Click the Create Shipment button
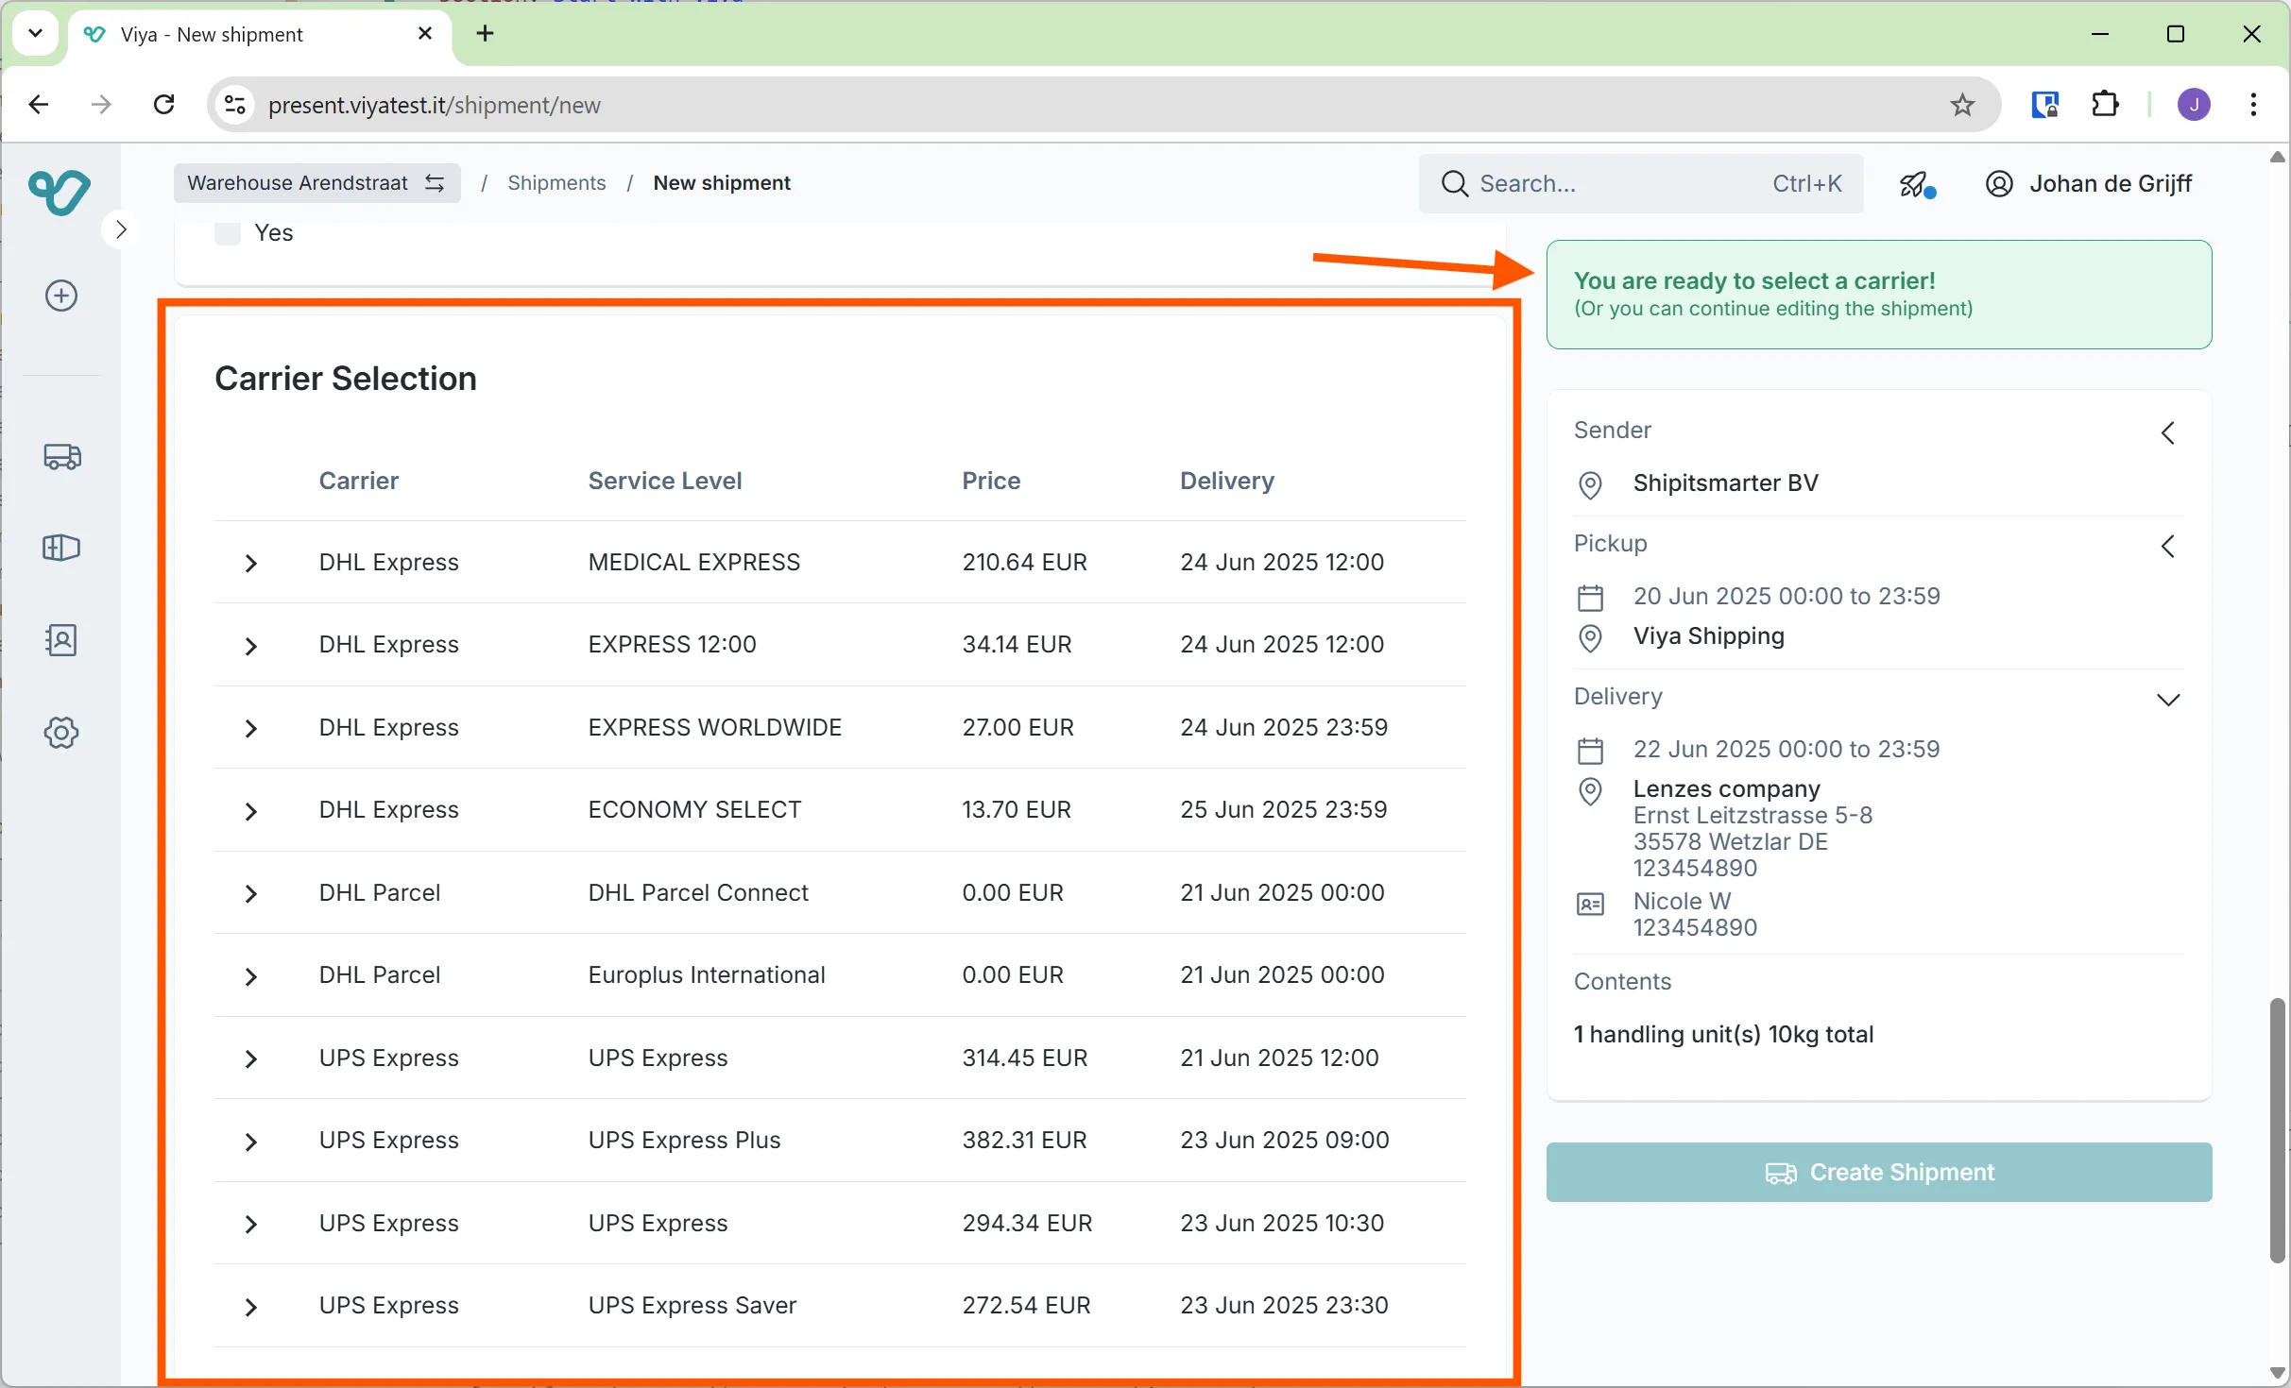 tap(1878, 1172)
